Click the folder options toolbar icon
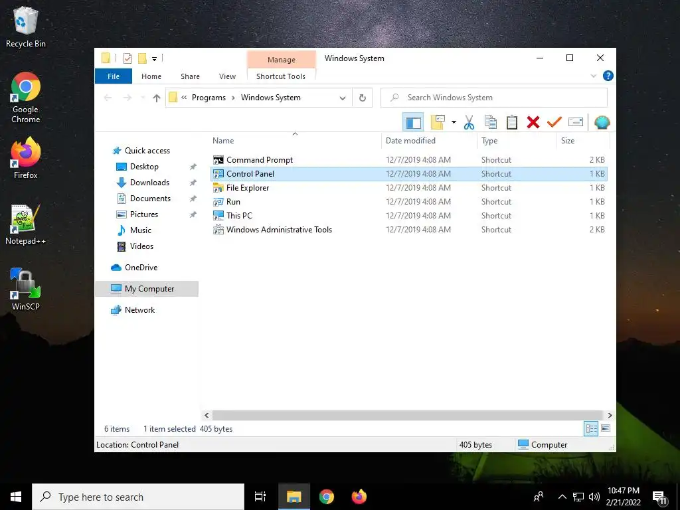The width and height of the screenshot is (680, 510). pyautogui.click(x=438, y=122)
